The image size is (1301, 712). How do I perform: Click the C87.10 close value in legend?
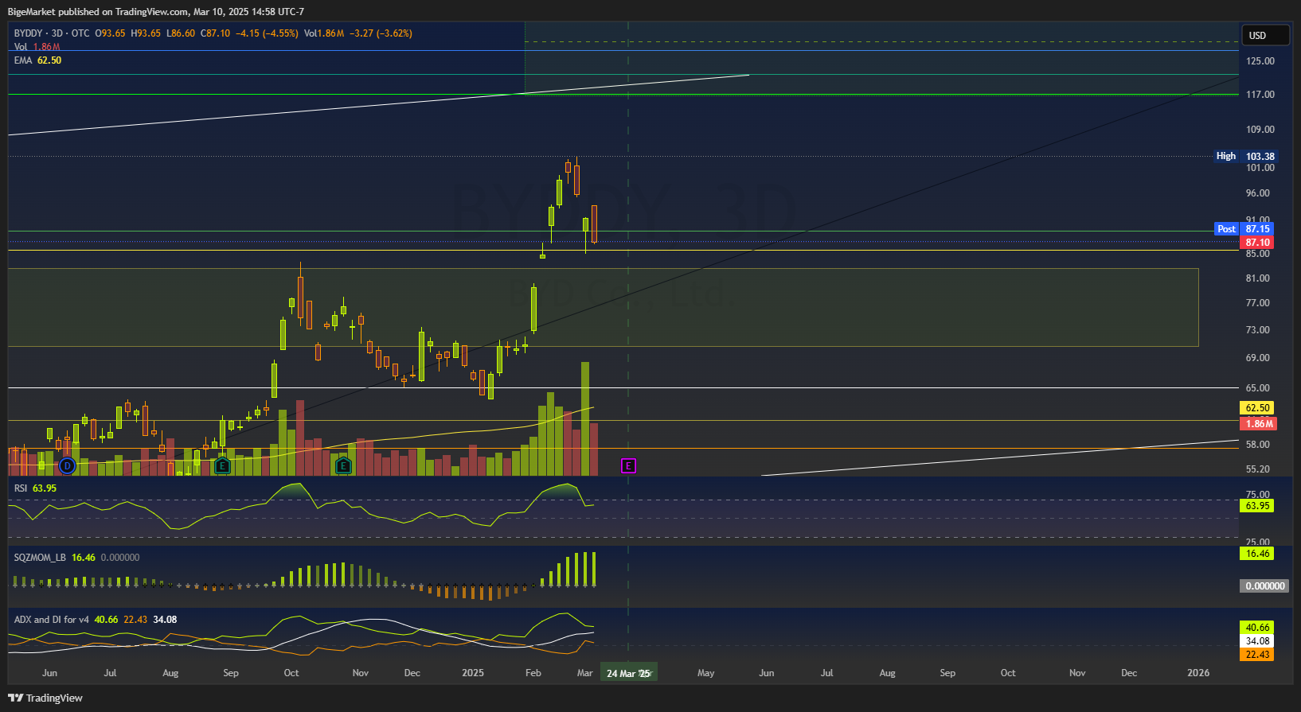tap(215, 33)
